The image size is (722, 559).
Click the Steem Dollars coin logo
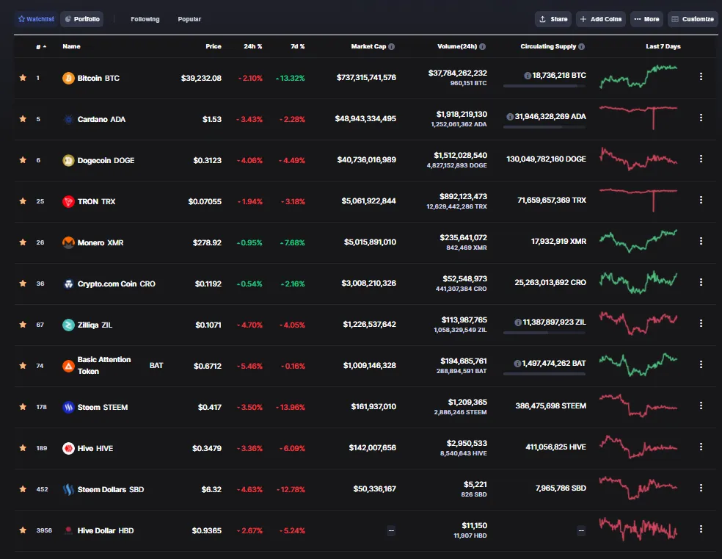[x=68, y=489]
